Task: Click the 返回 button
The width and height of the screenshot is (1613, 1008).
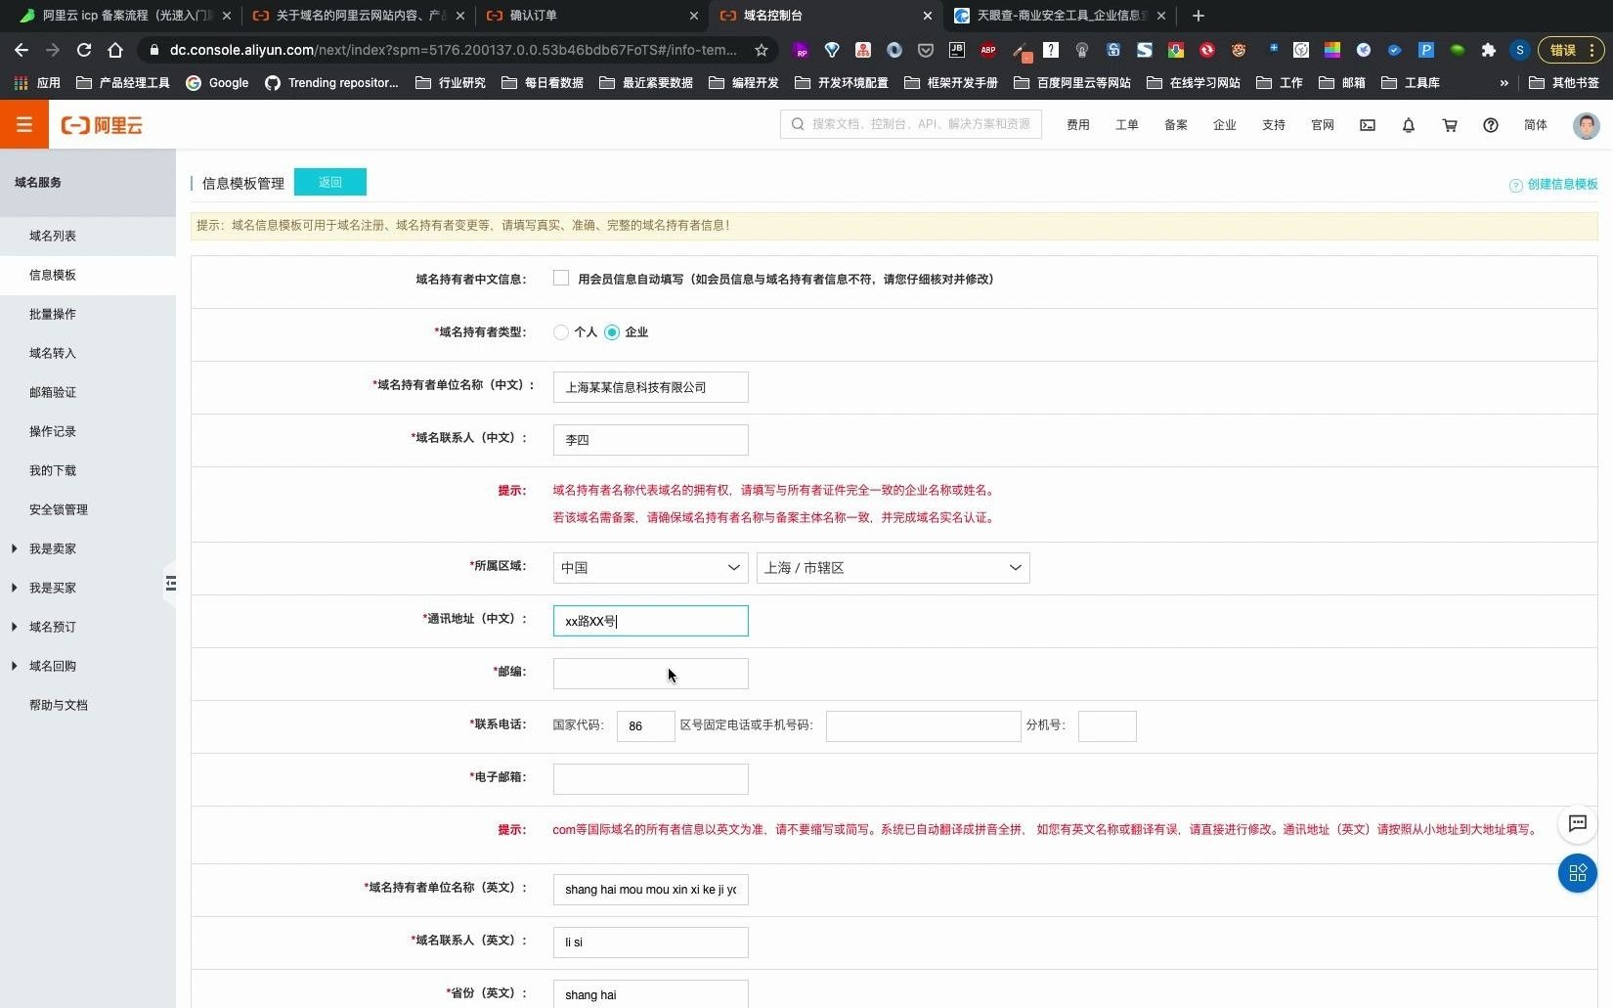Action: coord(329,182)
